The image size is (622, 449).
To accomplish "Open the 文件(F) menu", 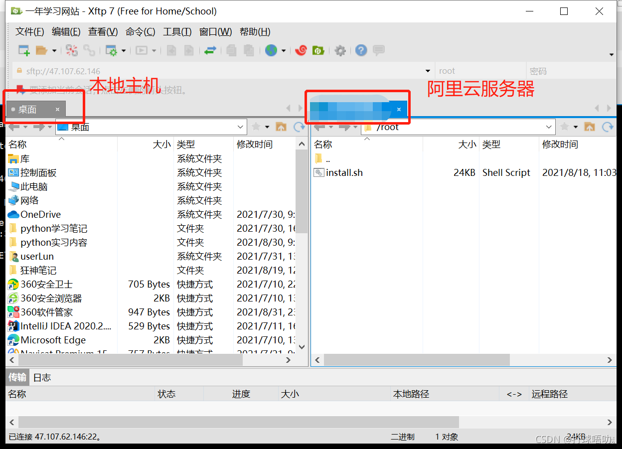I will tap(29, 32).
